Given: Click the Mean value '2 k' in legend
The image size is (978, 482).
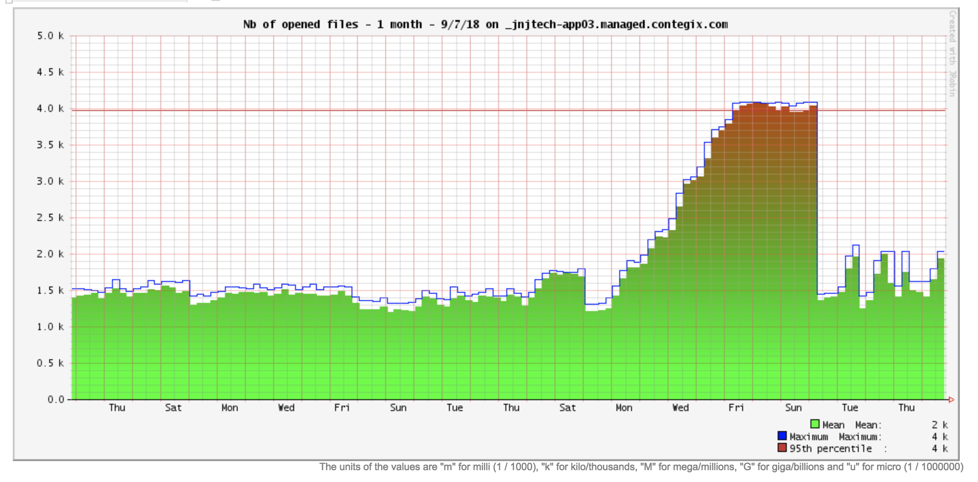Looking at the screenshot, I should (x=939, y=425).
